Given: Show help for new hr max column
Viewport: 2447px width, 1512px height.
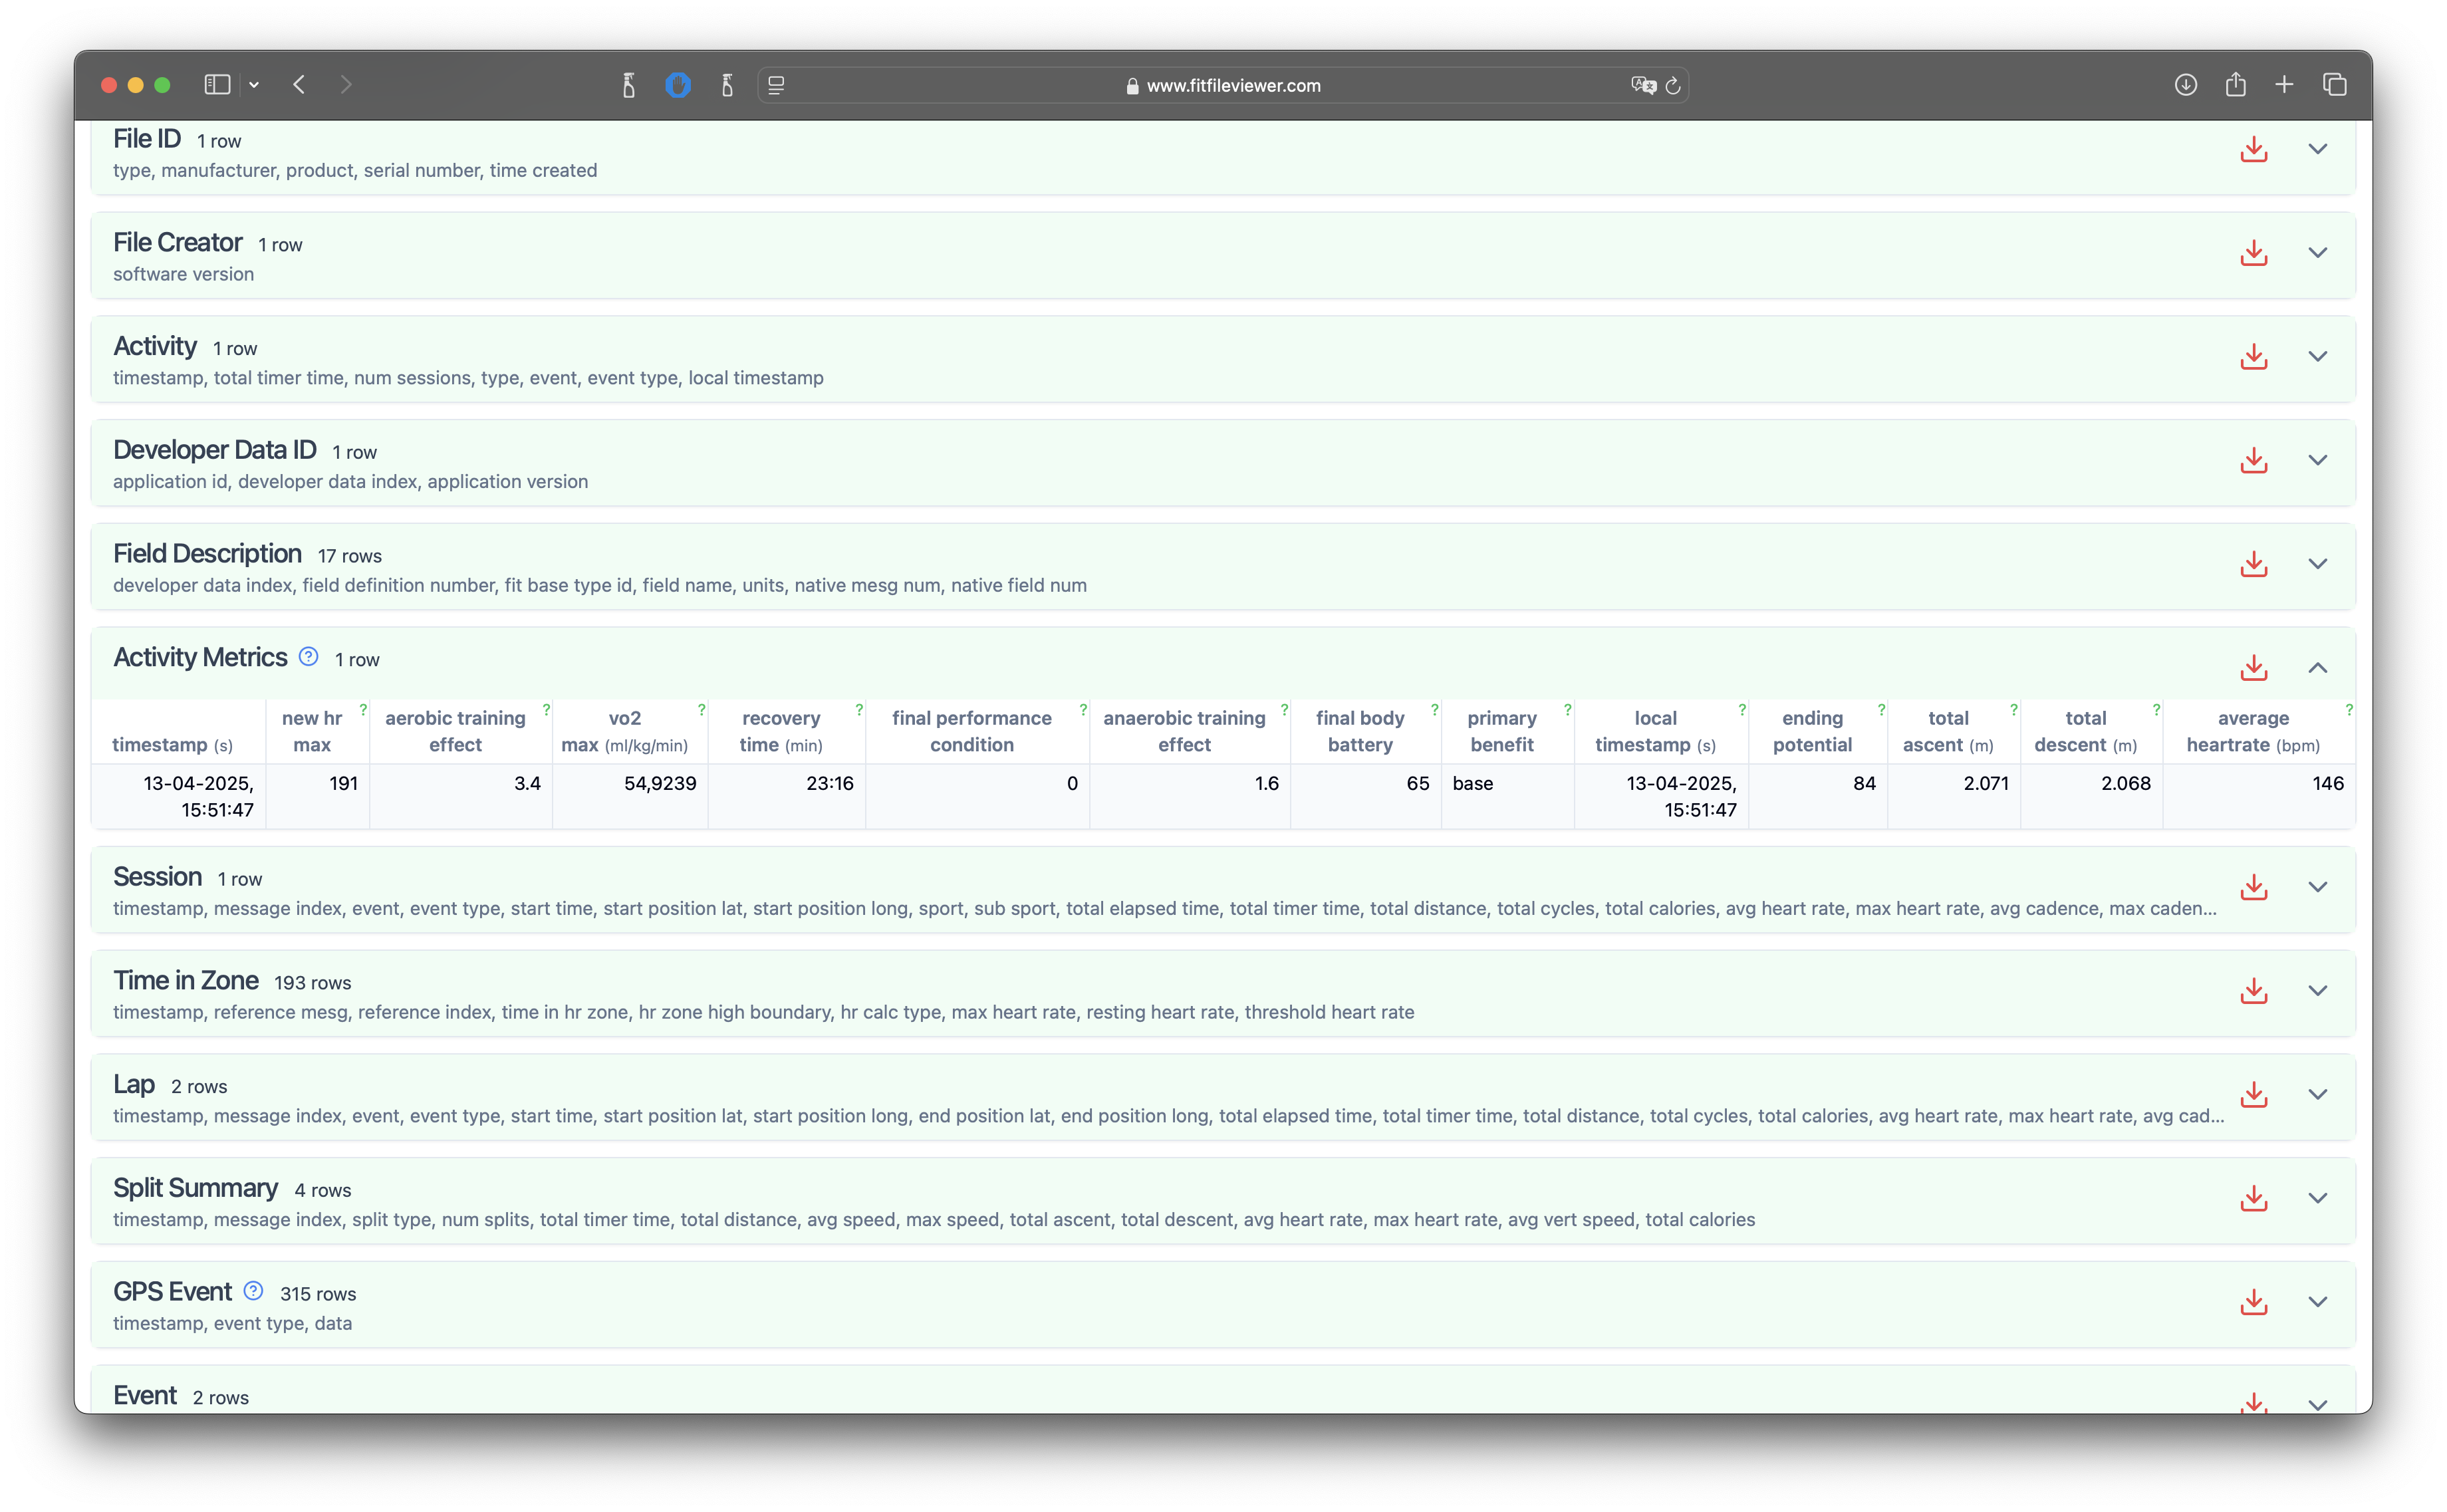Looking at the screenshot, I should pyautogui.click(x=363, y=709).
